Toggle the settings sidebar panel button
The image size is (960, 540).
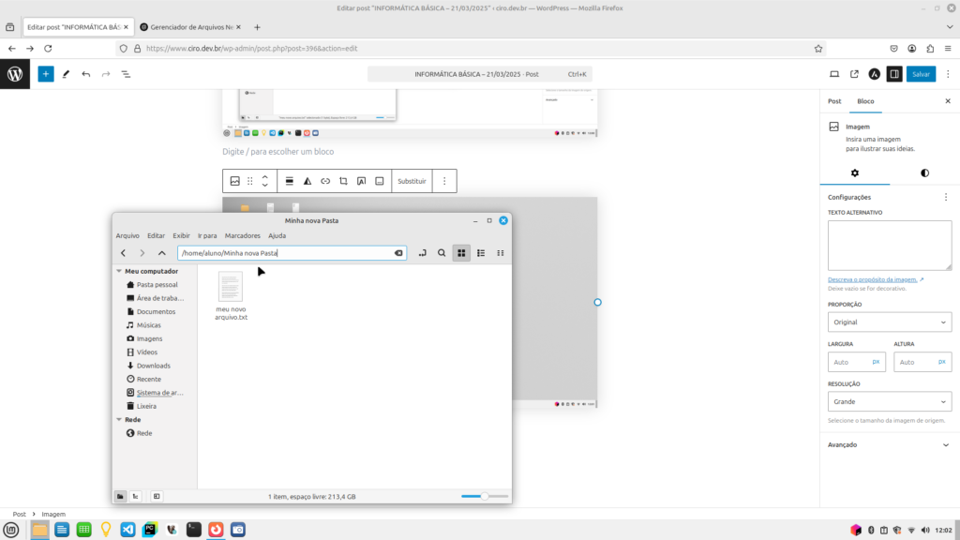[894, 73]
